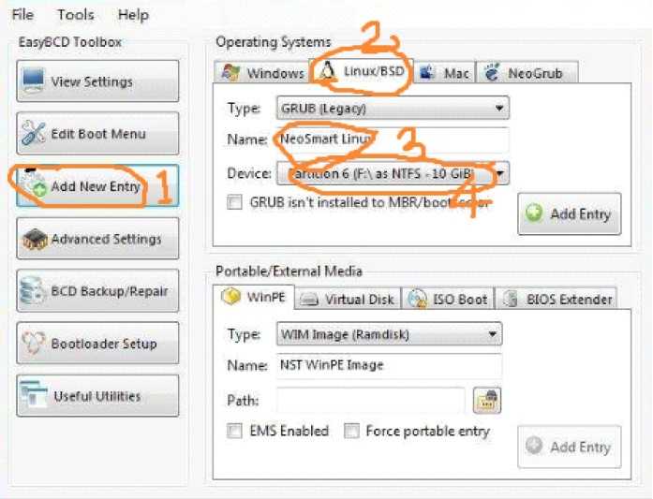Click the Virtual Disk drive icon
Viewport: 653px width, 499px height.
point(309,300)
